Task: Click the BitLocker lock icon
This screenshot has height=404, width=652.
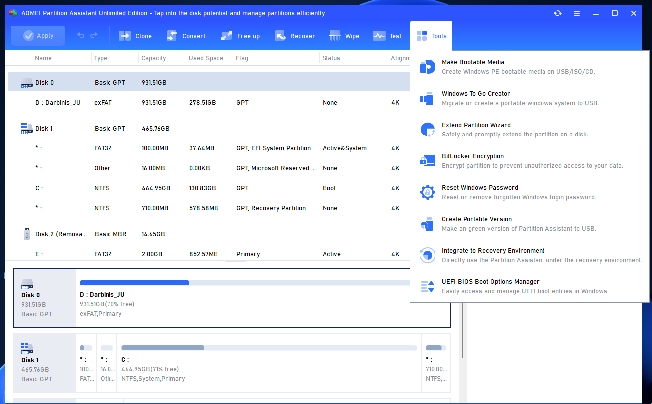Action: click(428, 160)
